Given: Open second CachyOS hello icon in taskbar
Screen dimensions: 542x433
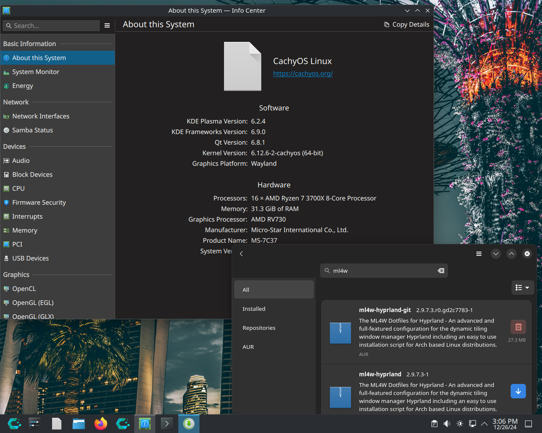Looking at the screenshot, I should (x=123, y=424).
